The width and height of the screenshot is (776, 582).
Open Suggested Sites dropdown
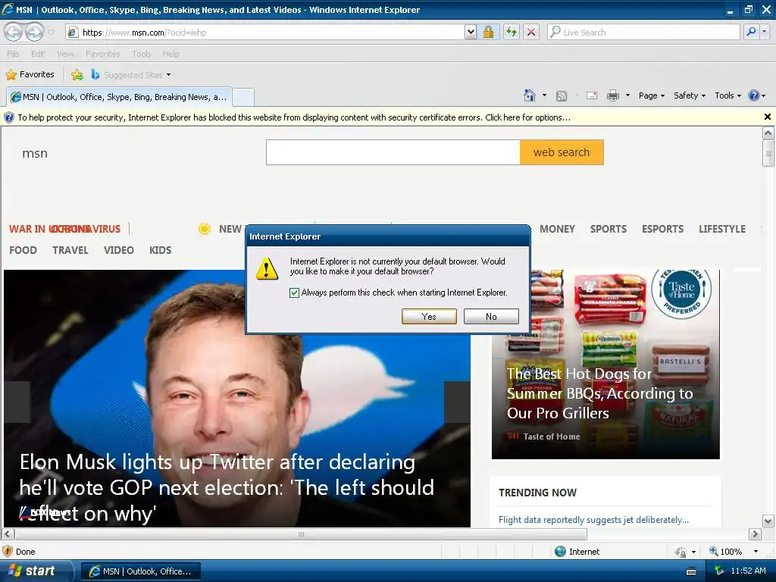131,75
